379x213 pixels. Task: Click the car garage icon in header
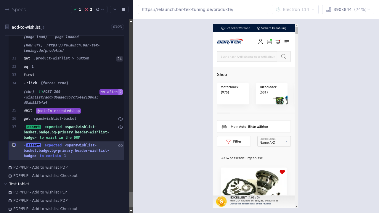click(269, 42)
